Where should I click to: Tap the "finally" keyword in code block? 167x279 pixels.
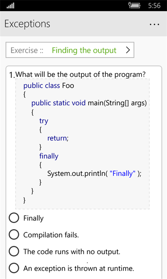click(49, 156)
